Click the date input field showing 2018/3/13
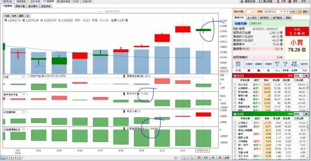311x161 pixels. coord(272,12)
